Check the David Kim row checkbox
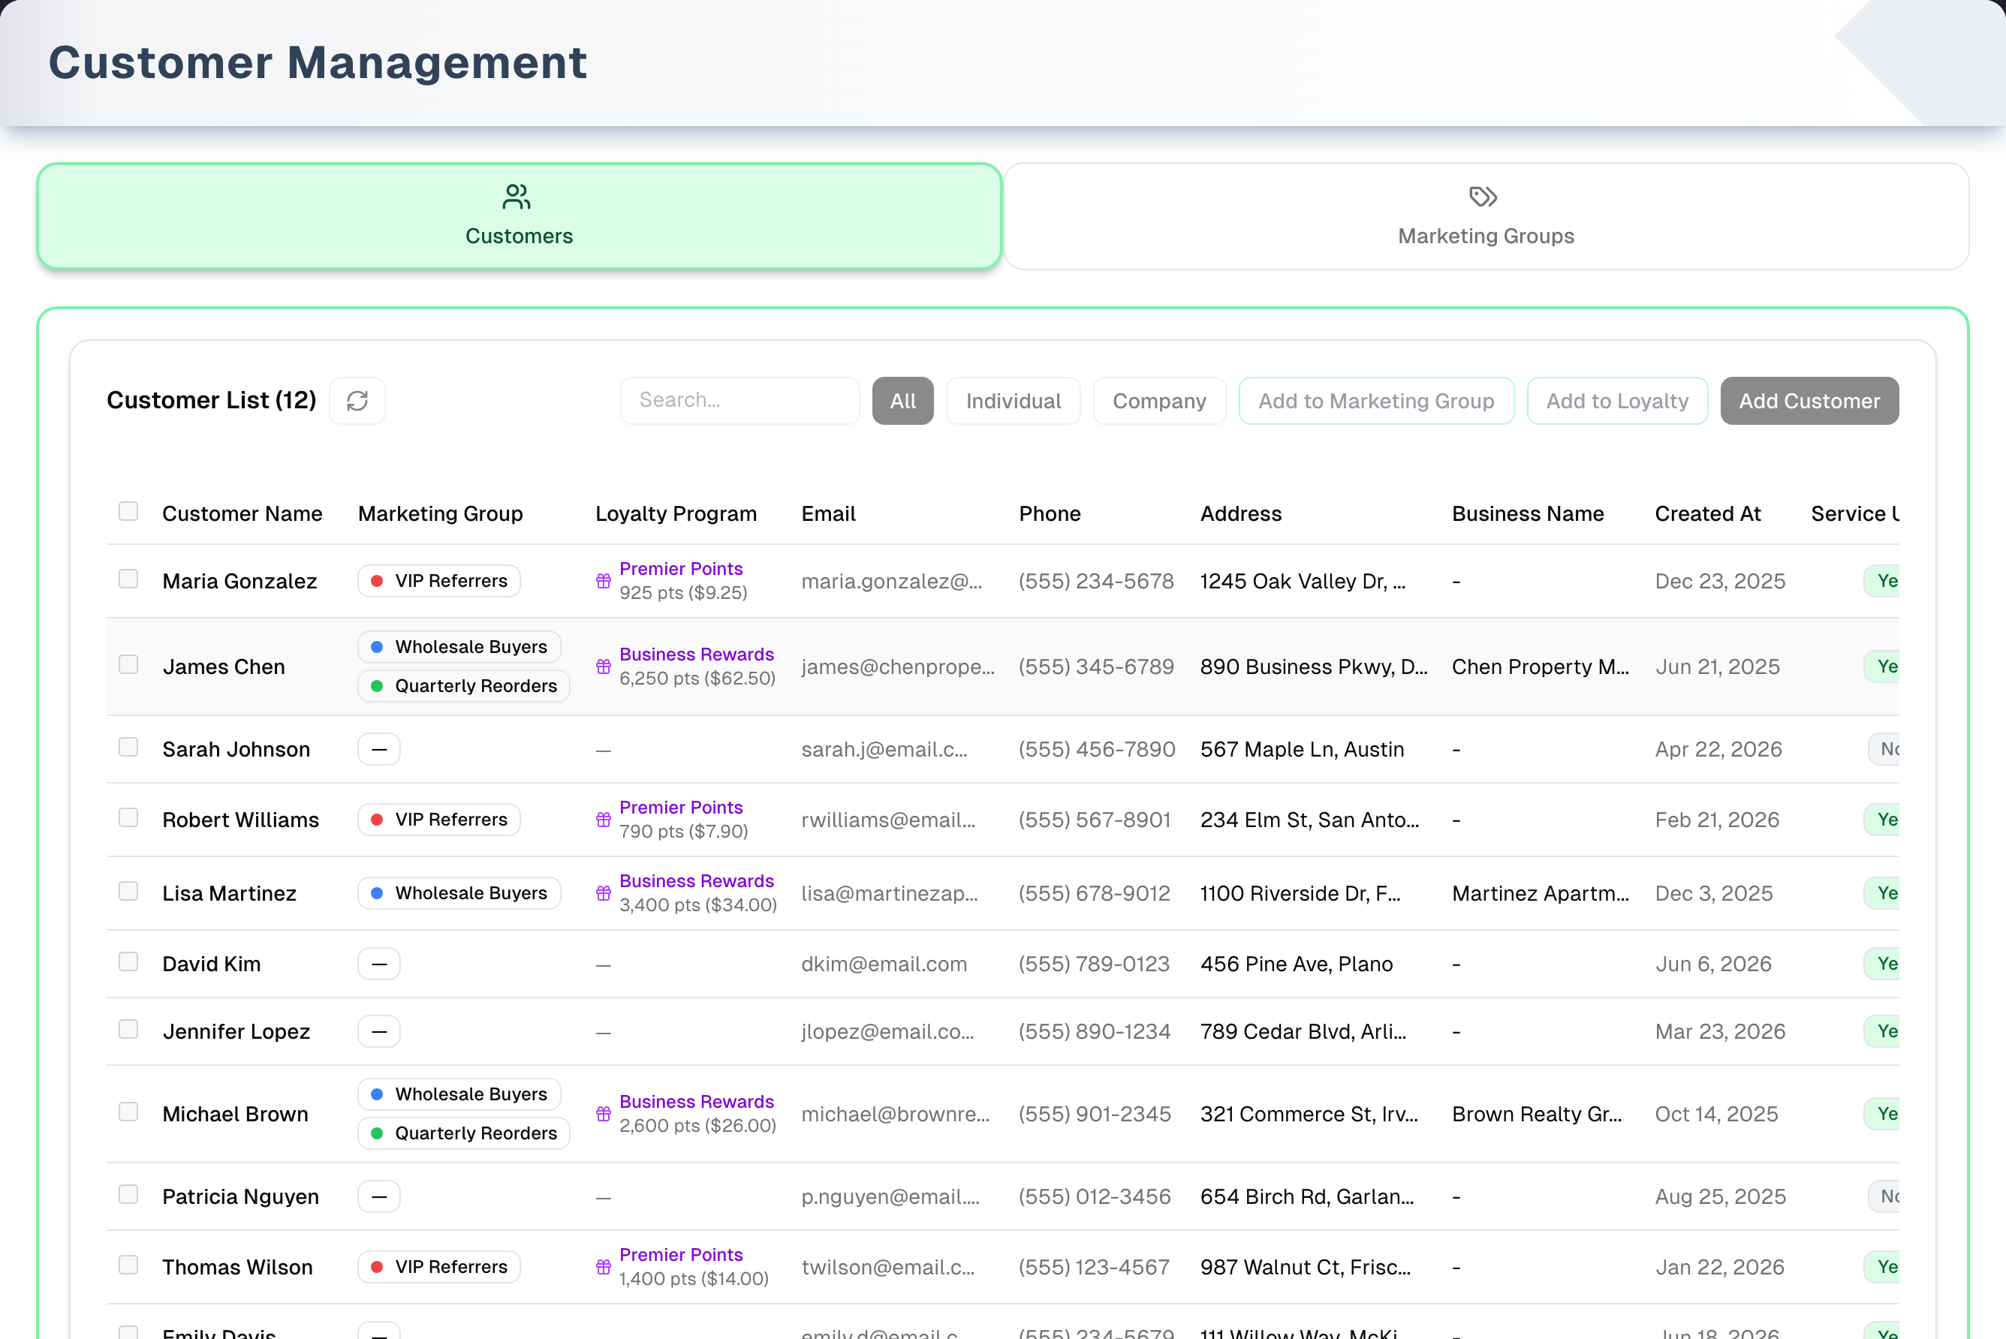 pos(128,961)
